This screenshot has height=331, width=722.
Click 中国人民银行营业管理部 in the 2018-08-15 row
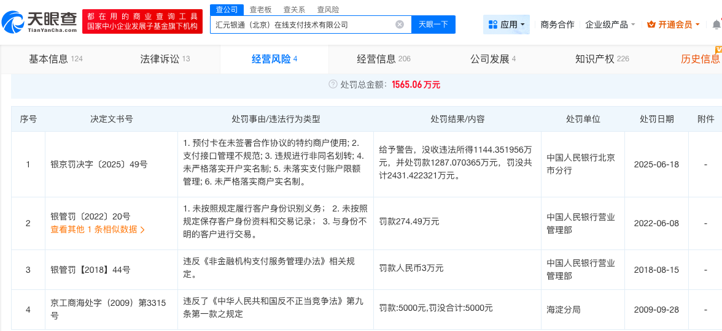pyautogui.click(x=581, y=270)
